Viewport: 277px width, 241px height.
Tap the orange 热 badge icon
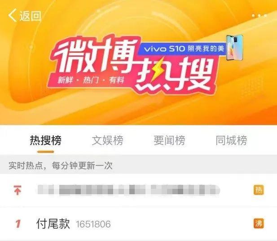pyautogui.click(x=259, y=190)
